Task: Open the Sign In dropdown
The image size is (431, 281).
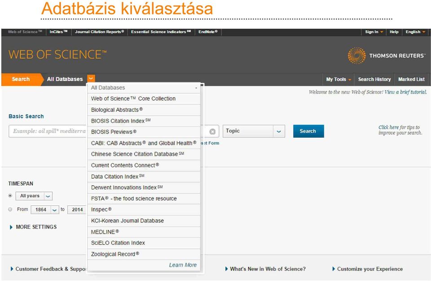Action: [x=374, y=32]
